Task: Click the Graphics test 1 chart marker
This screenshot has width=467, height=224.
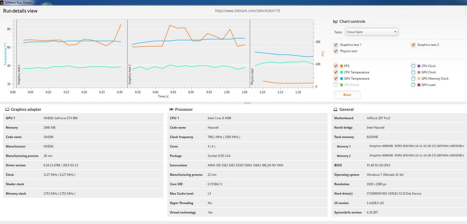Action: tap(19, 75)
